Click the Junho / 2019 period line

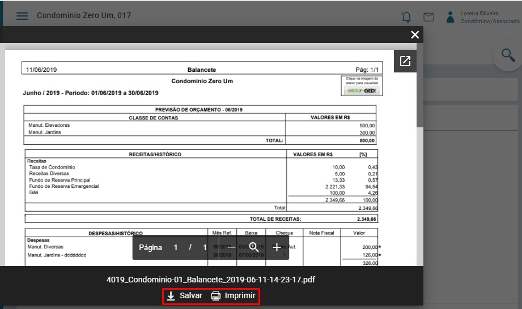(91, 93)
